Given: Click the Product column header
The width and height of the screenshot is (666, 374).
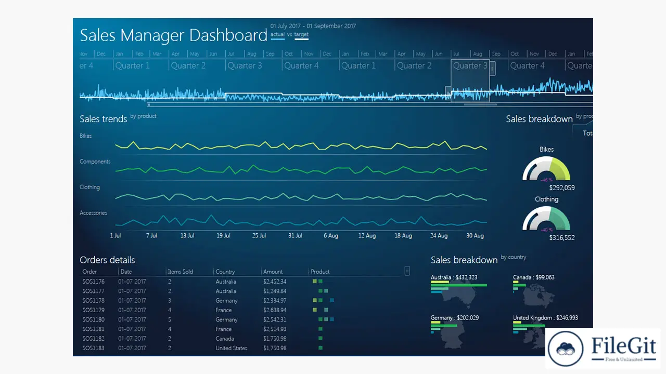Looking at the screenshot, I should click(x=321, y=272).
